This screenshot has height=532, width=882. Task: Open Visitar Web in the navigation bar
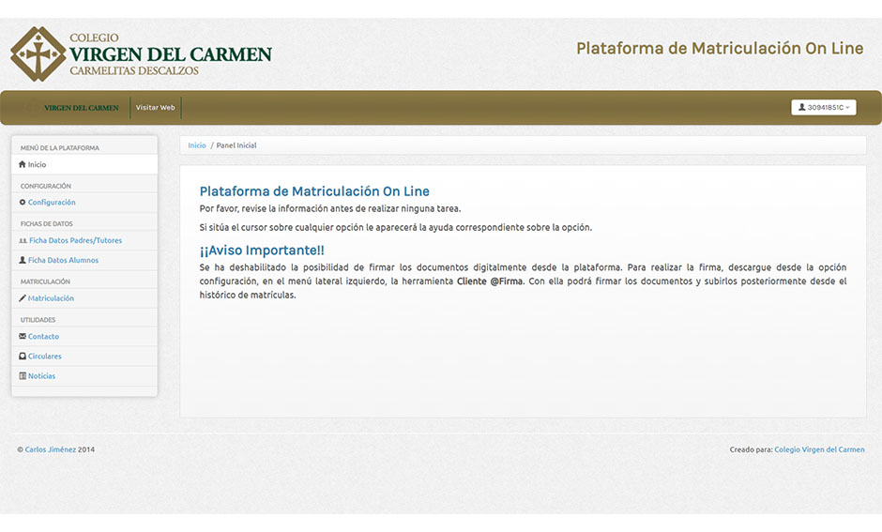point(155,108)
